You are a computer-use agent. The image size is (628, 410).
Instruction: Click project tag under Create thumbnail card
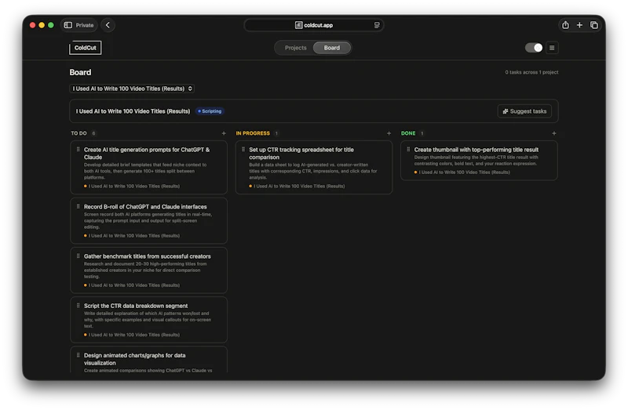click(x=462, y=172)
